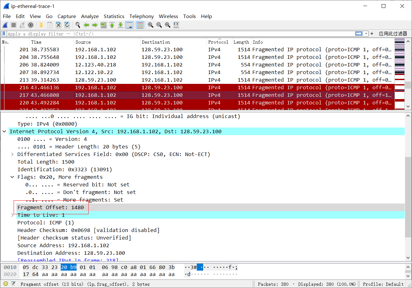Reset text to normal size icon
Image resolution: width=412 pixels, height=288 pixels.
point(168,25)
